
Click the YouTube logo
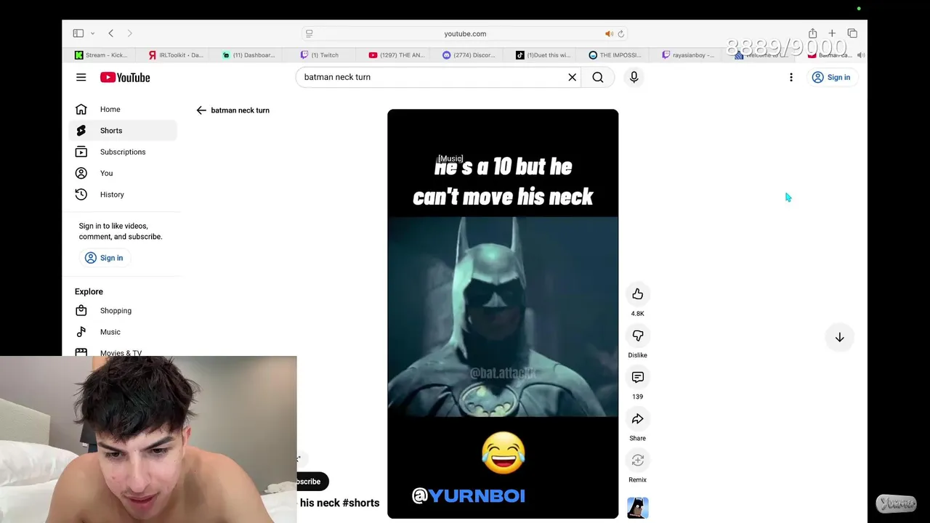125,77
